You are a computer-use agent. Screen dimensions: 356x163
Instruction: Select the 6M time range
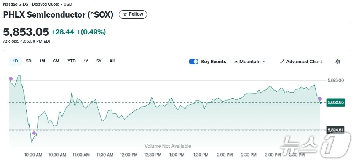[x=56, y=61]
